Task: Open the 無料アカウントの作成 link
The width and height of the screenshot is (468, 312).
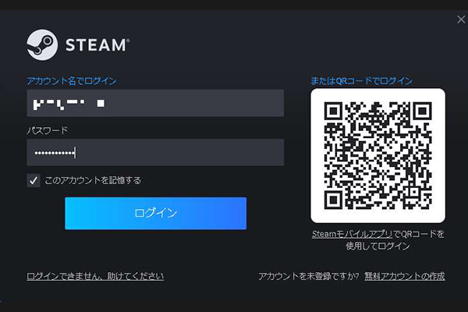Action: click(x=404, y=276)
